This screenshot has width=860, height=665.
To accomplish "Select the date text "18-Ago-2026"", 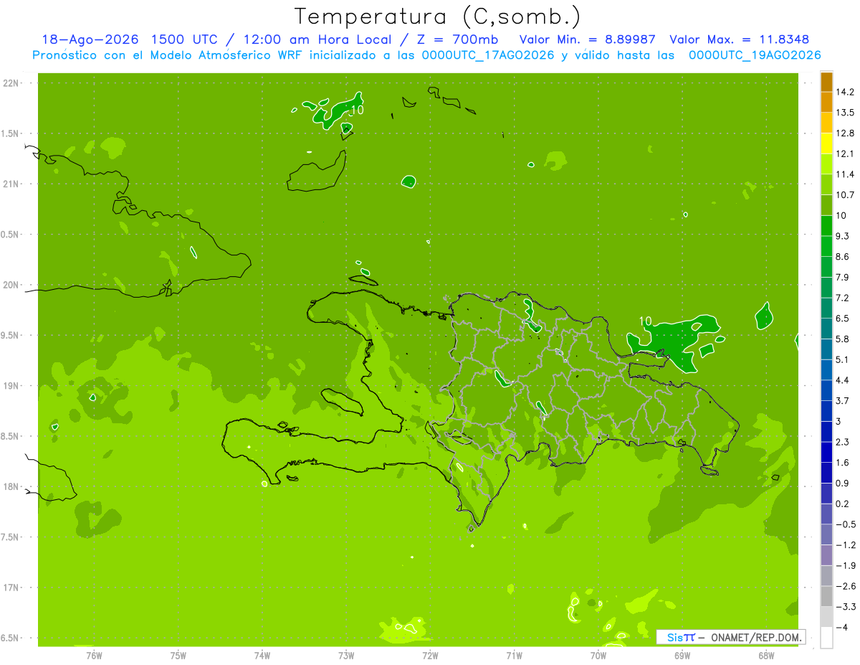I will pyautogui.click(x=90, y=39).
